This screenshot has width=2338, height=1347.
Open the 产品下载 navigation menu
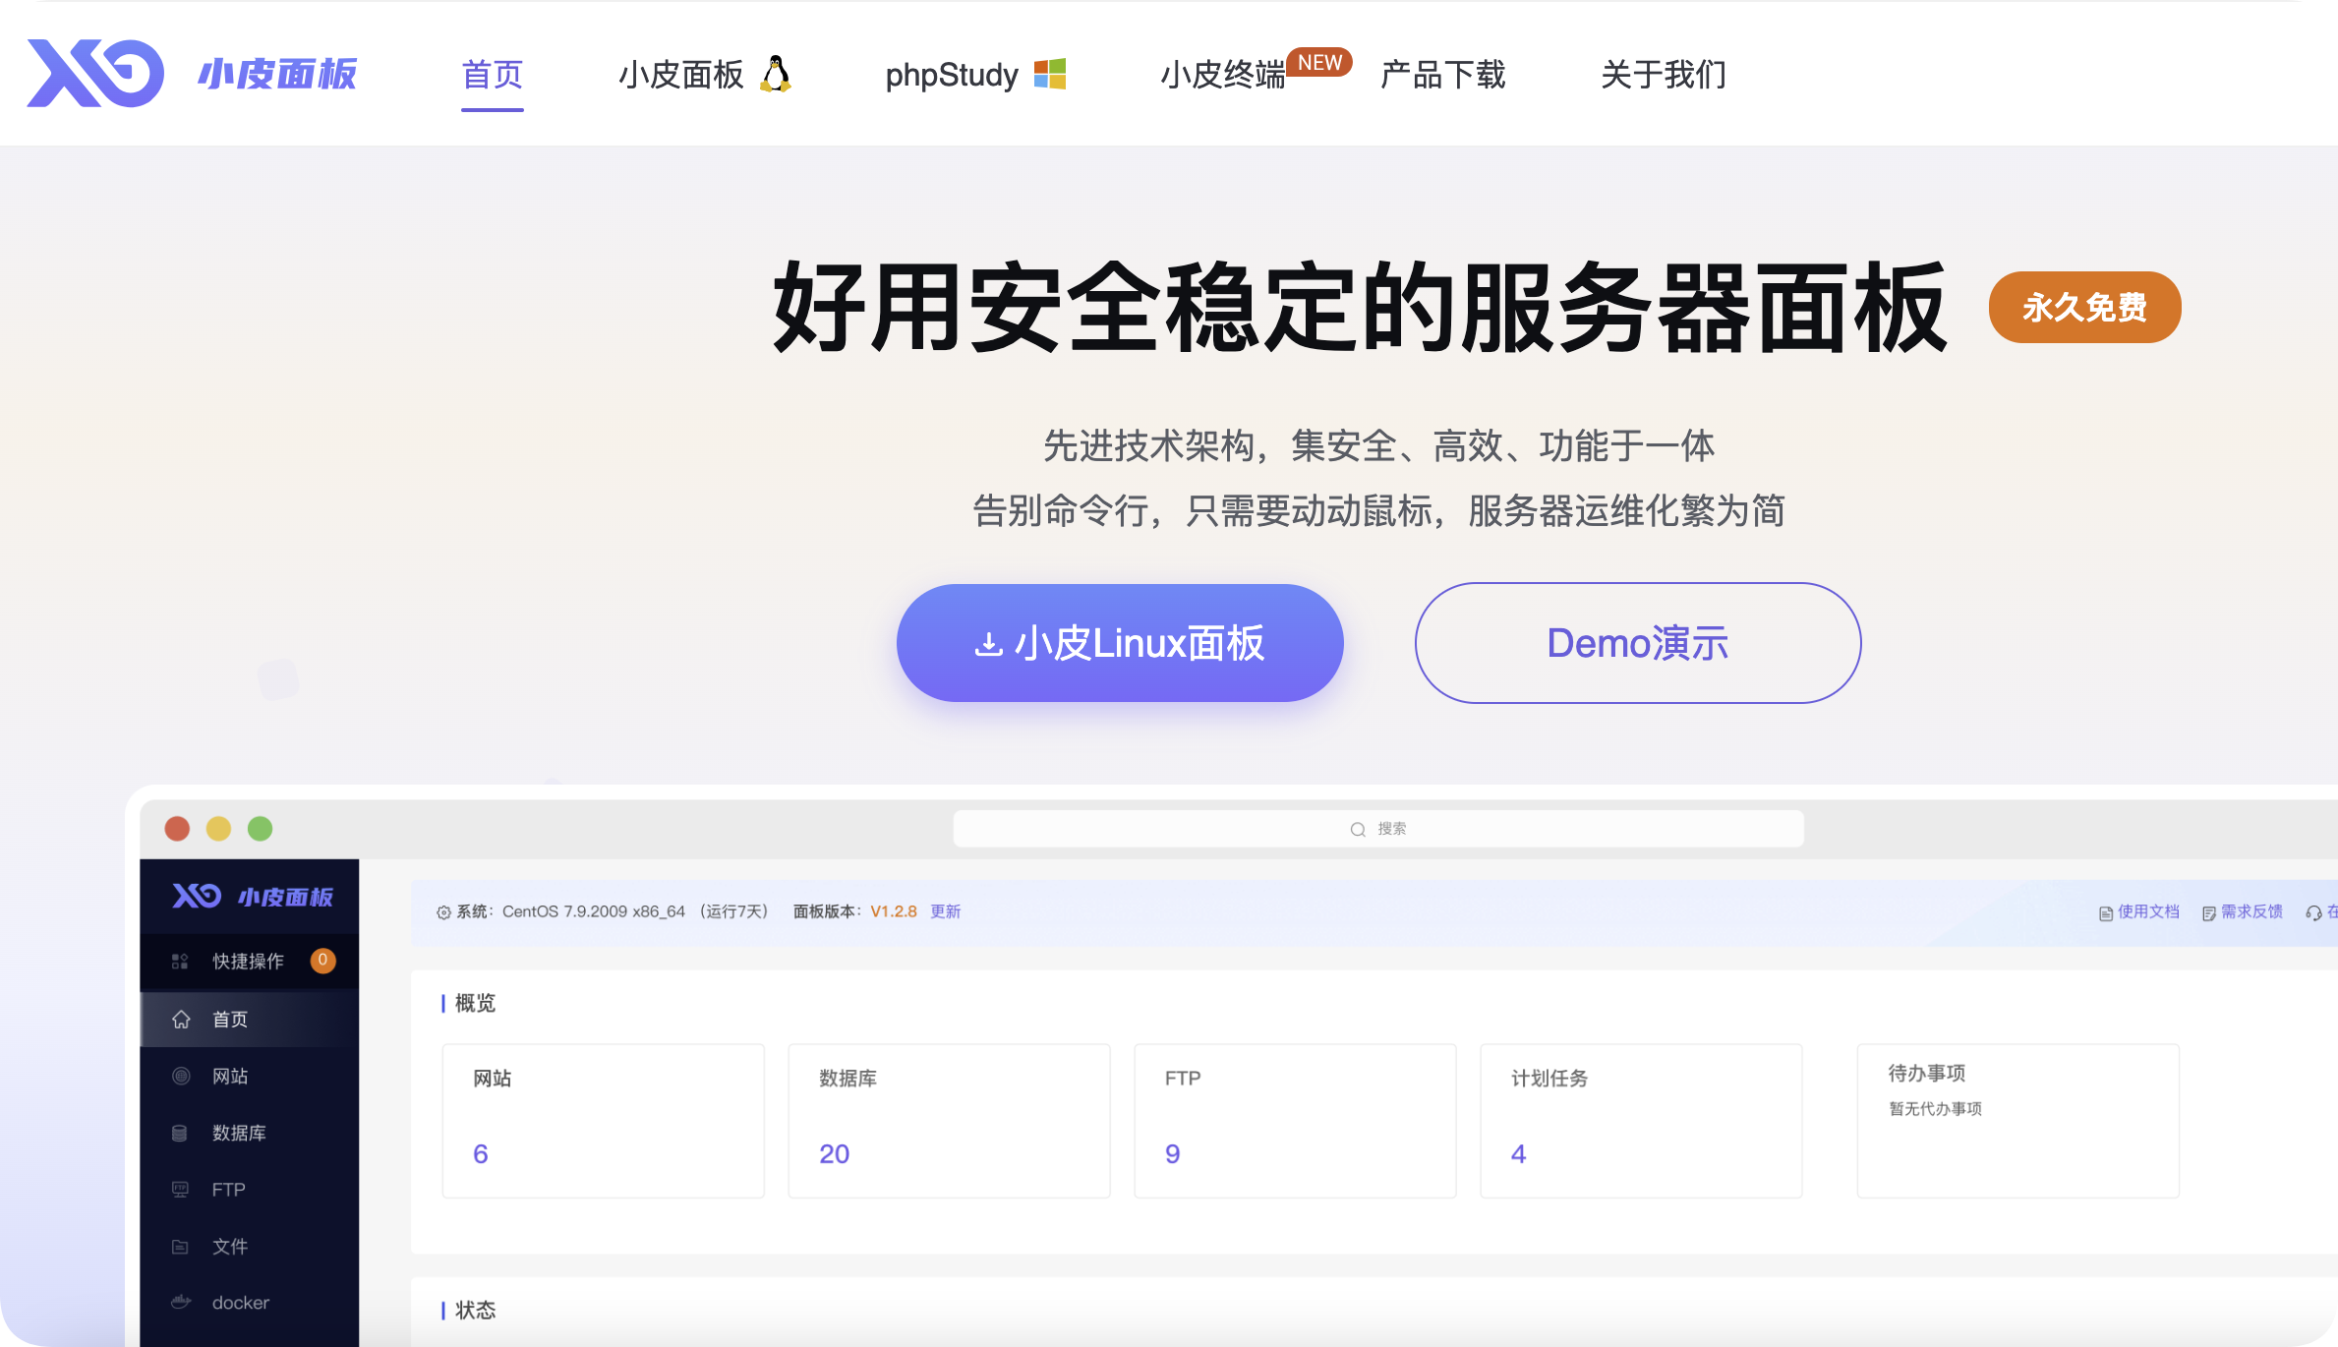coord(1443,76)
